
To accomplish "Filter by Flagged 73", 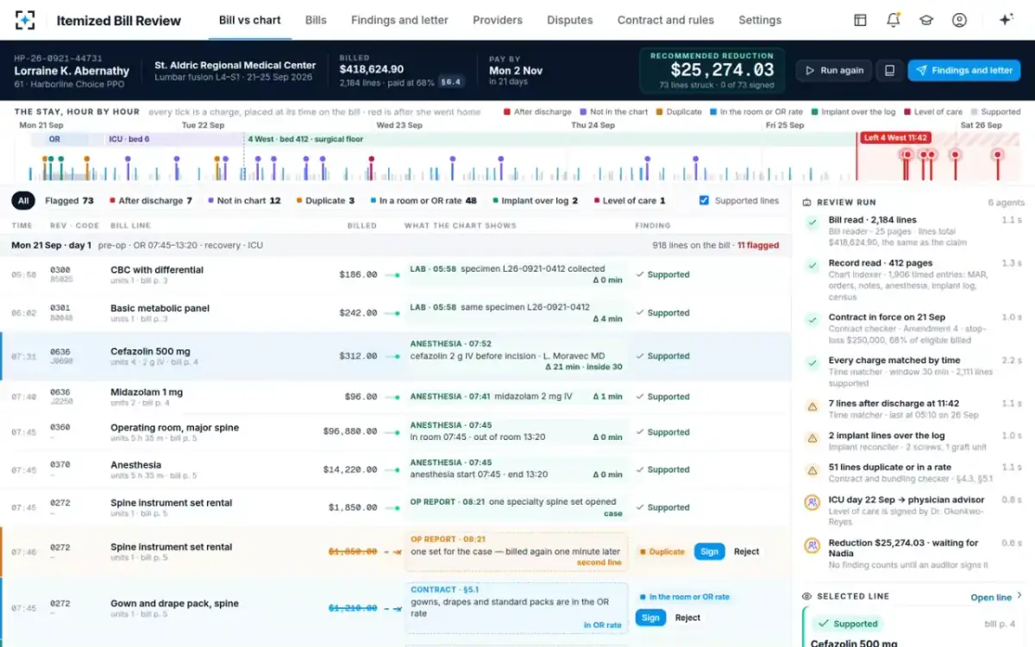I will coord(69,200).
